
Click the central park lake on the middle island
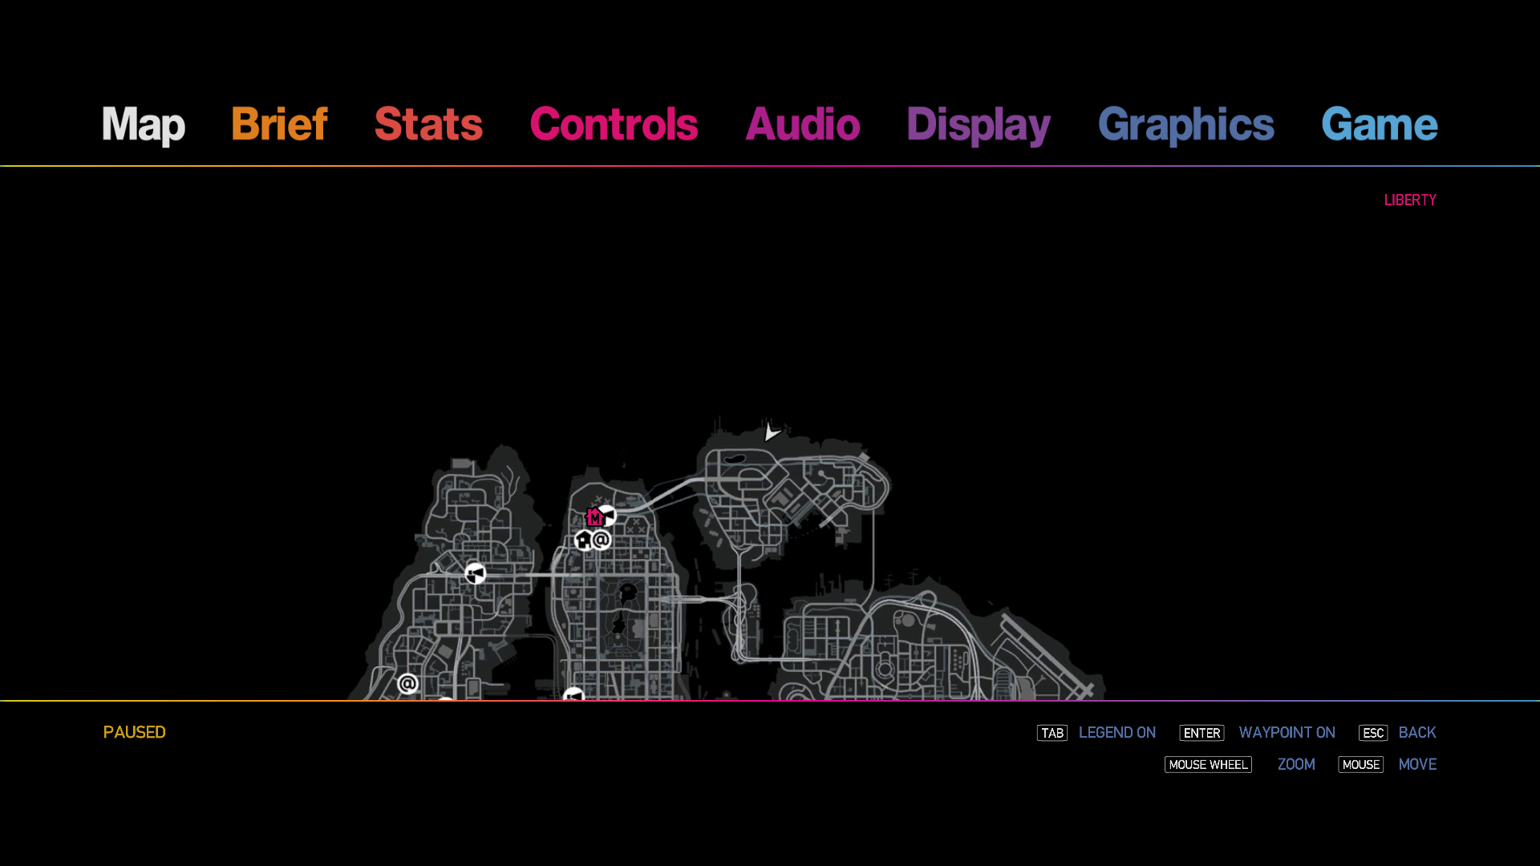[x=628, y=593]
